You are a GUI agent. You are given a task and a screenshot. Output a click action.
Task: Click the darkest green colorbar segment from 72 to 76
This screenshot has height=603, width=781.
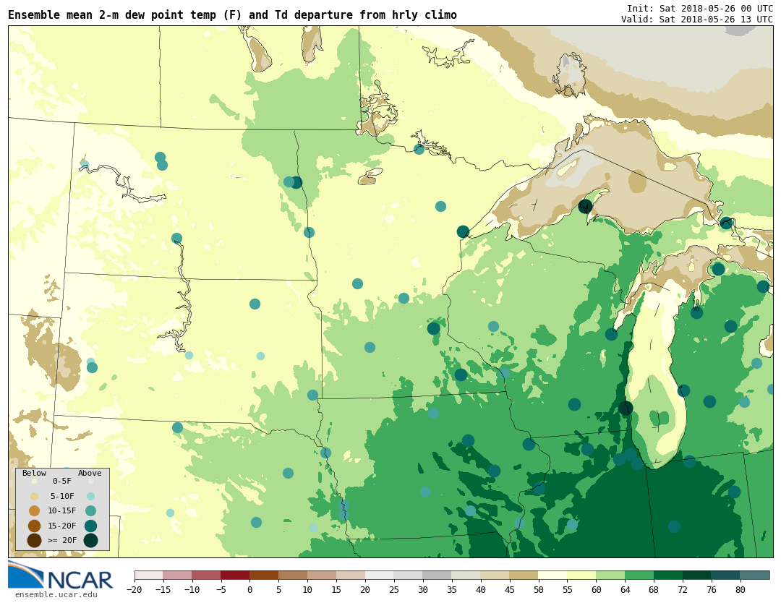pyautogui.click(x=697, y=576)
